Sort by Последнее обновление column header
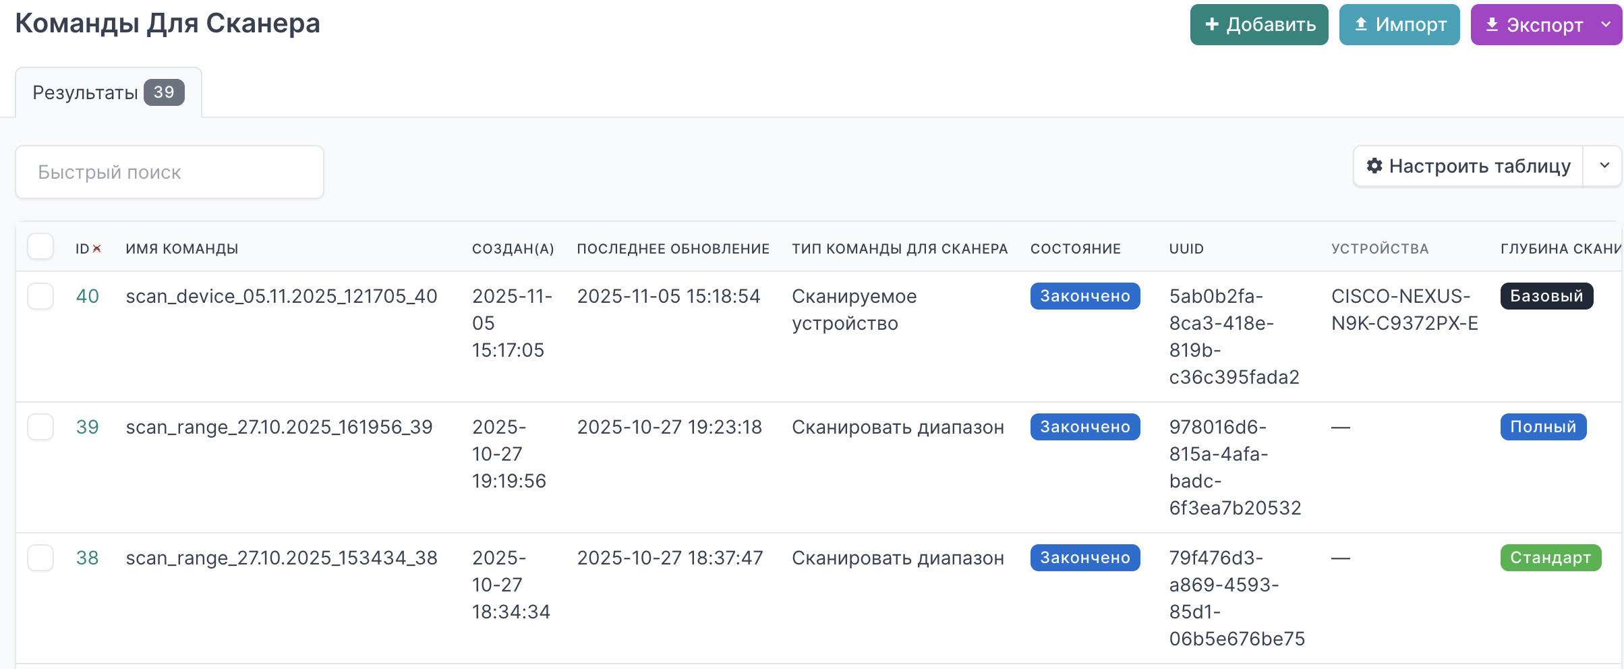The width and height of the screenshot is (1624, 669). [x=672, y=249]
